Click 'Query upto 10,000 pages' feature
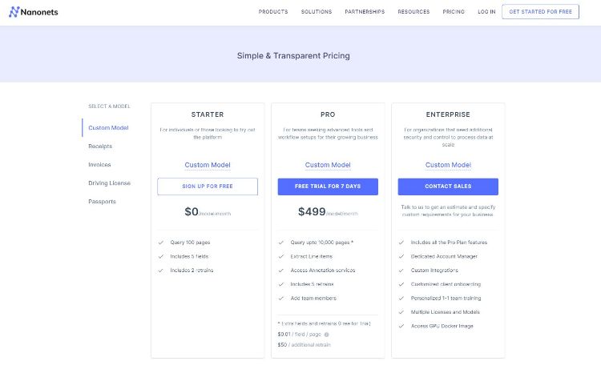The height and width of the screenshot is (365, 601). (321, 242)
